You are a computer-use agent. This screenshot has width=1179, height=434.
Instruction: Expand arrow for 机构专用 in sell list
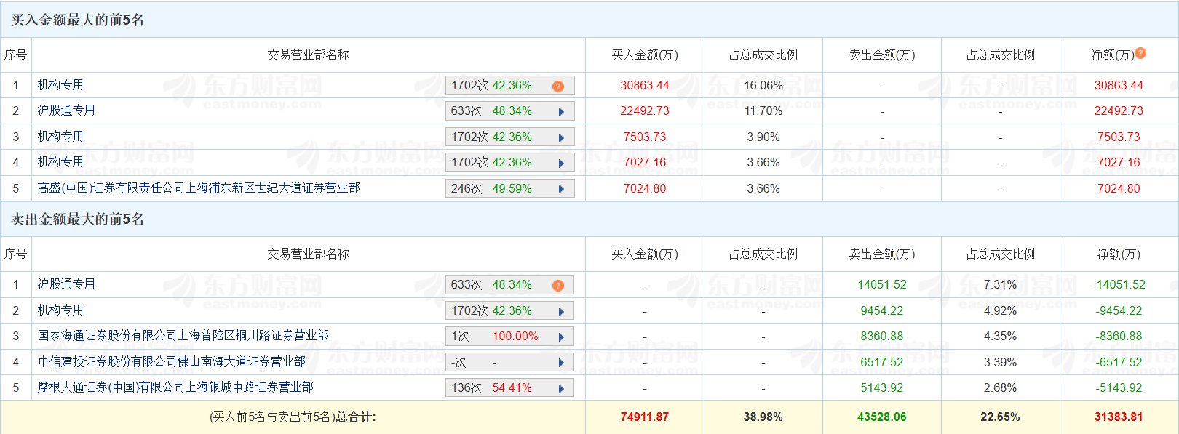point(561,311)
